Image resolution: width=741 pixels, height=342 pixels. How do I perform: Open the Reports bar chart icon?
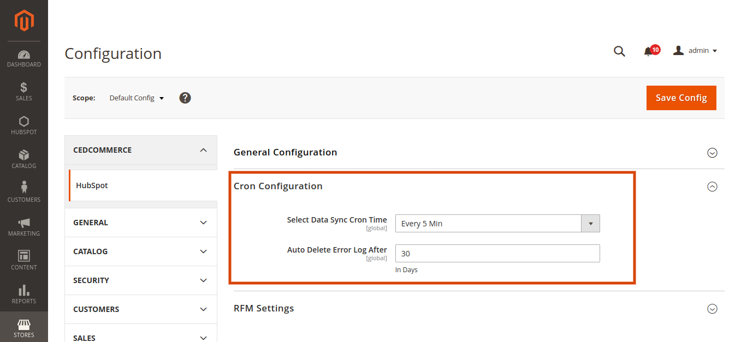[x=24, y=290]
